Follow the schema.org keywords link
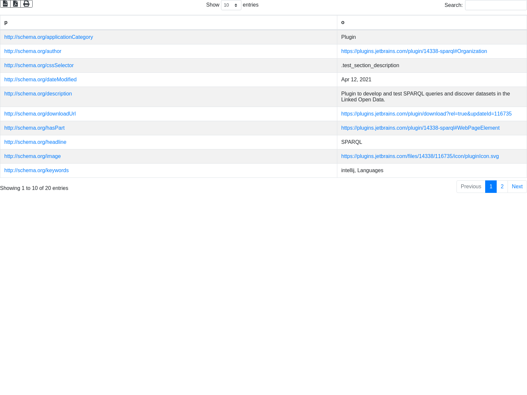 pos(36,171)
